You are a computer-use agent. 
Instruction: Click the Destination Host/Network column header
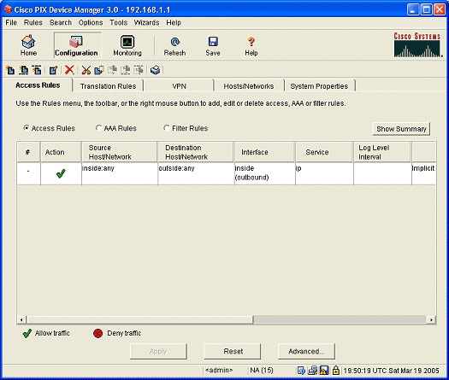(x=195, y=152)
